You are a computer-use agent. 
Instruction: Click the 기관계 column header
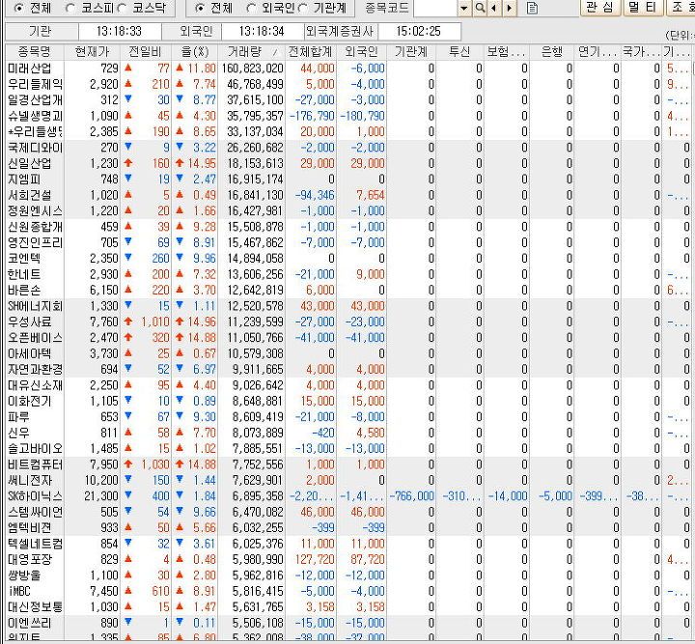(x=411, y=52)
